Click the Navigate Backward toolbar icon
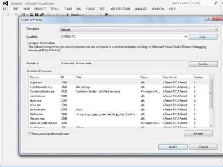Screen dimensions: 223x167 (x=8, y=15)
